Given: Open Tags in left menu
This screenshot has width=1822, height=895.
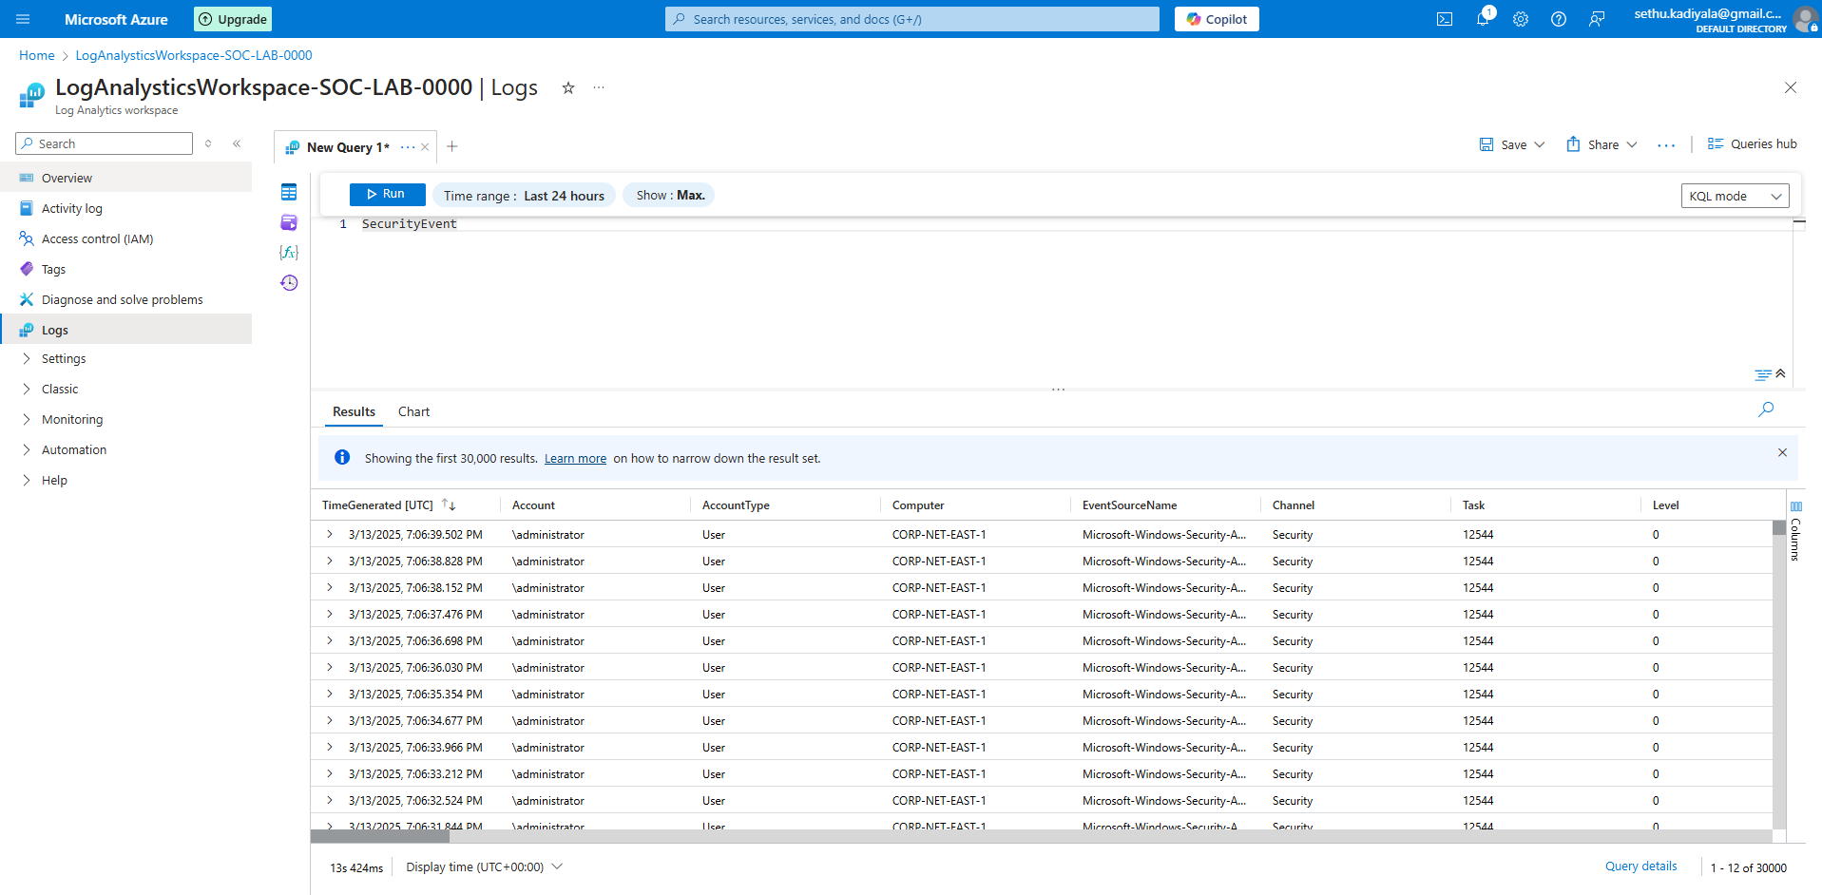Looking at the screenshot, I should tap(125, 269).
